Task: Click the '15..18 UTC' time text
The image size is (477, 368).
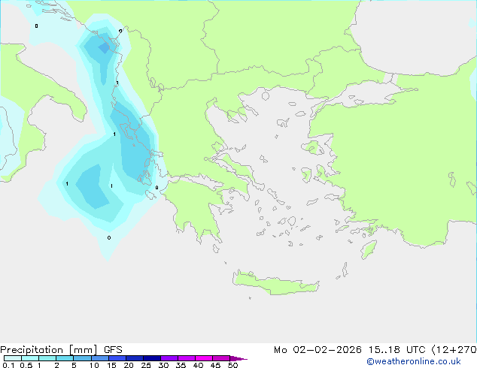Action: [396, 350]
